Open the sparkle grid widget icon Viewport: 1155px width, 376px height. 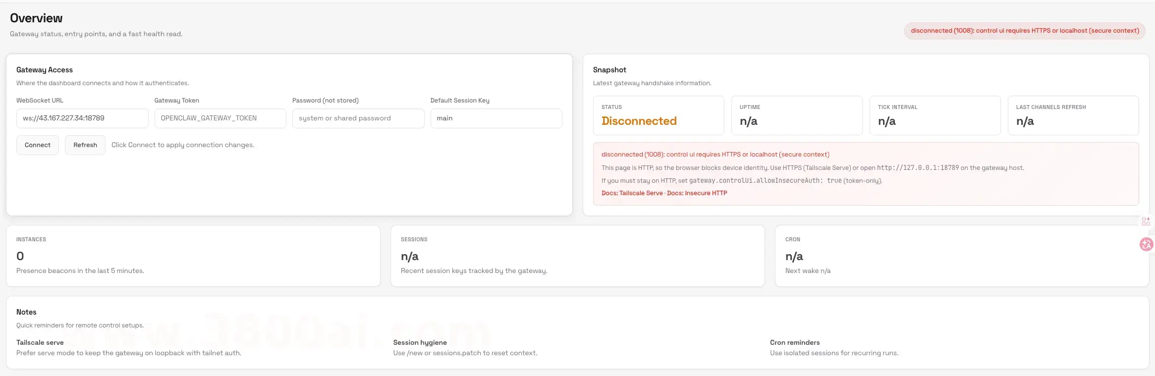click(1146, 221)
